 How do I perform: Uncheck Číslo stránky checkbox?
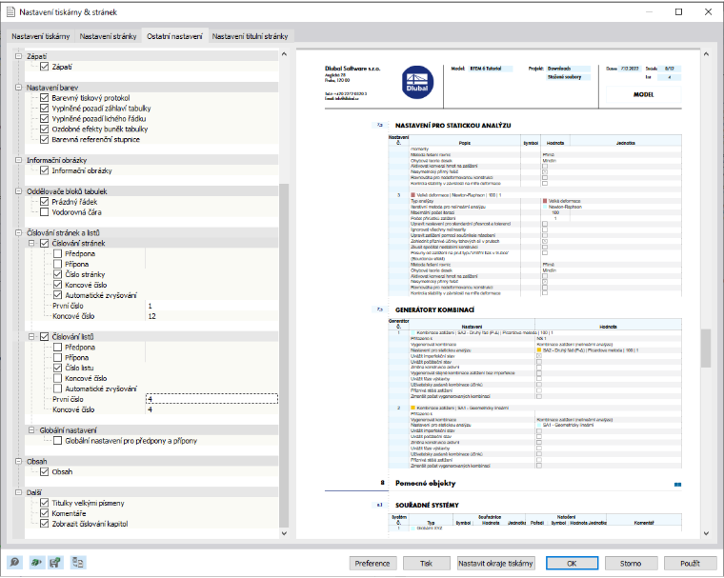58,274
